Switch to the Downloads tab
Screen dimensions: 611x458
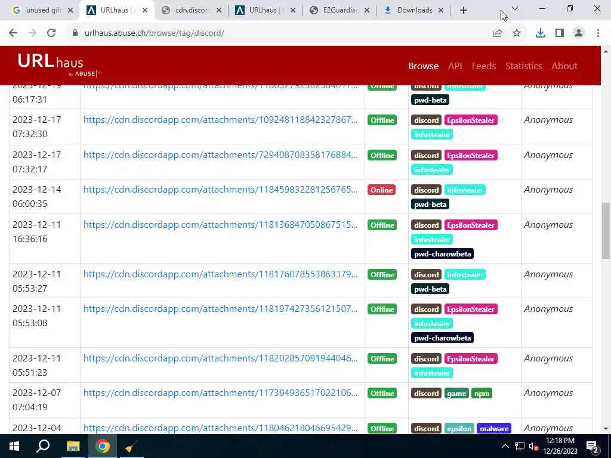coord(413,11)
